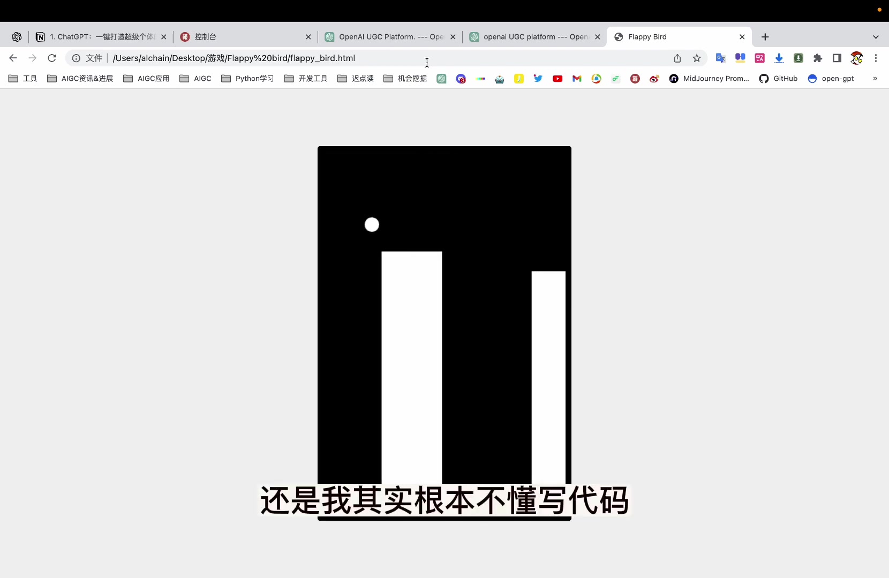Open the AIGC应用 bookmarks folder
This screenshot has height=578, width=889.
click(x=146, y=79)
